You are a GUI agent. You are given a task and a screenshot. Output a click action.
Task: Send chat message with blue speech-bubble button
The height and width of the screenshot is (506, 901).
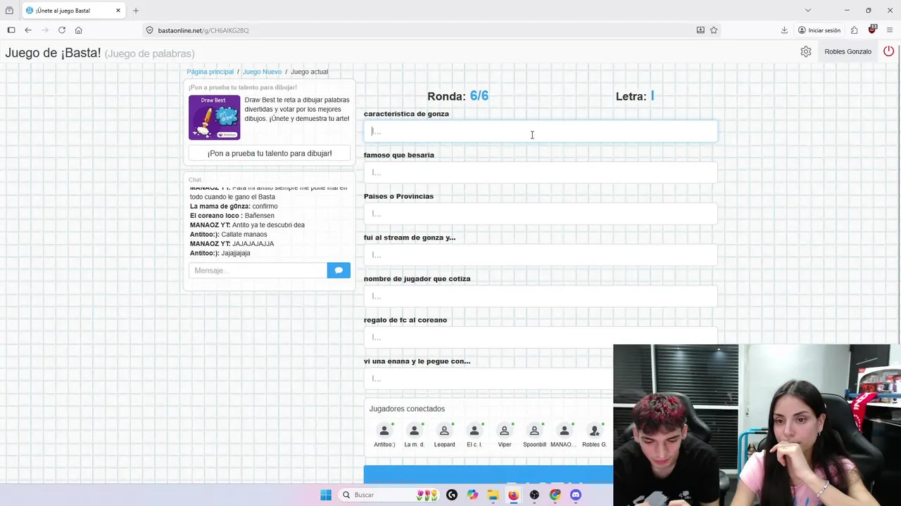[x=339, y=270]
